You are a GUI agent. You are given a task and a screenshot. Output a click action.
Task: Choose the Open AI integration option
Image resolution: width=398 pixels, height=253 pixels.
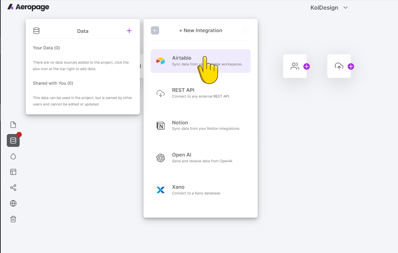pyautogui.click(x=201, y=158)
